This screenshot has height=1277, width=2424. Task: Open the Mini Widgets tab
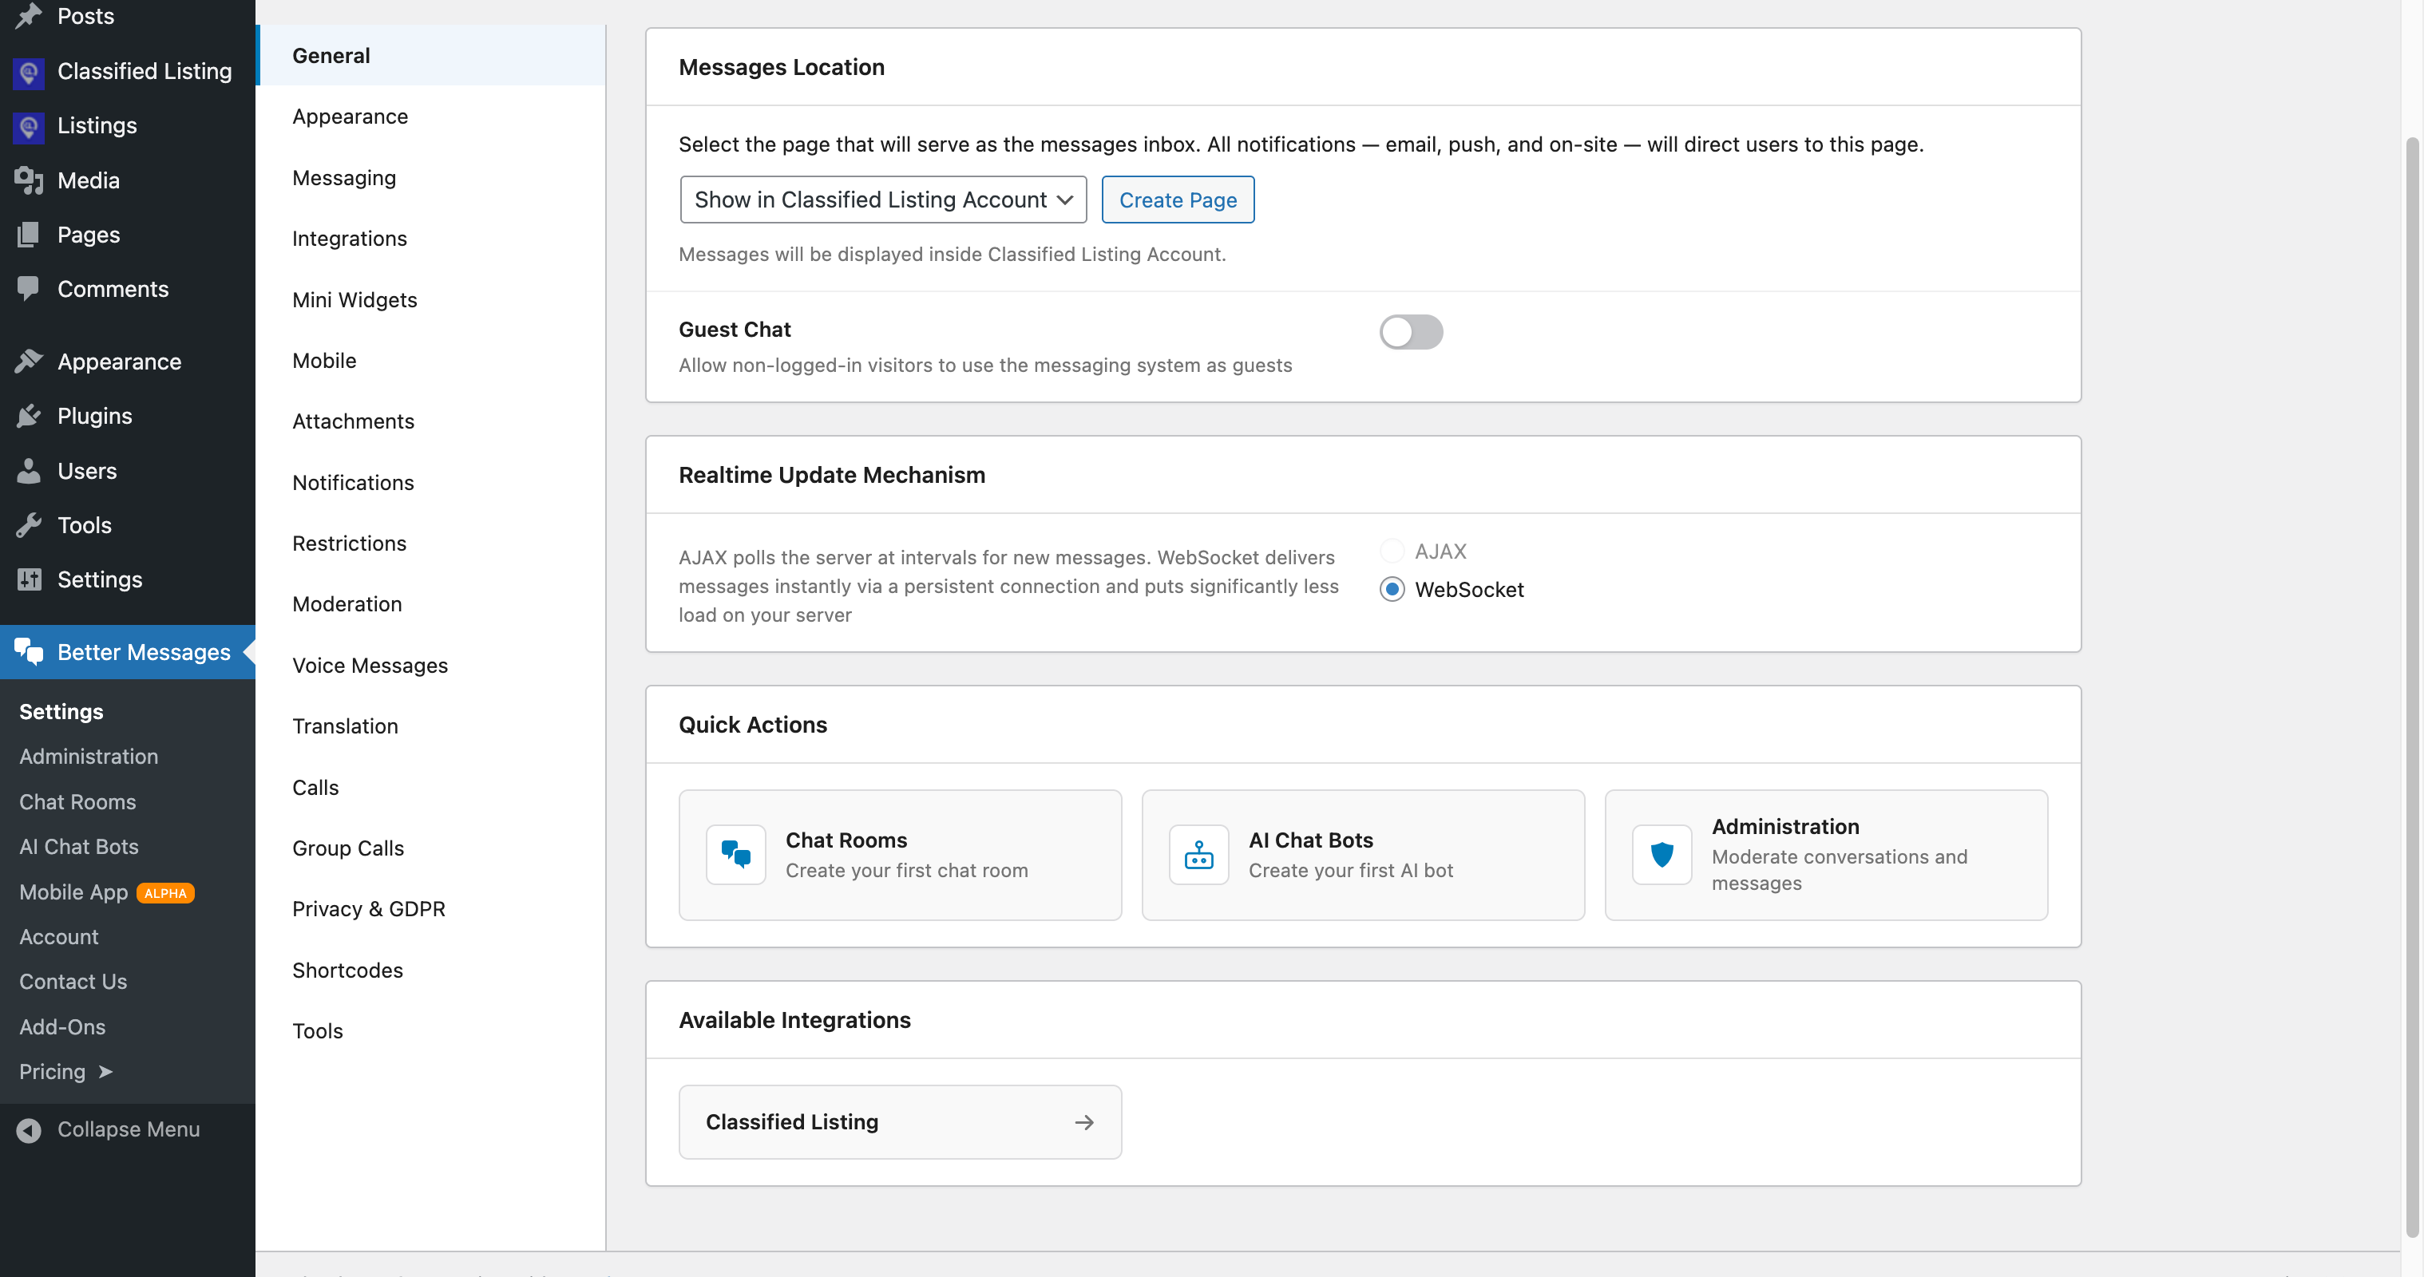coord(431,300)
